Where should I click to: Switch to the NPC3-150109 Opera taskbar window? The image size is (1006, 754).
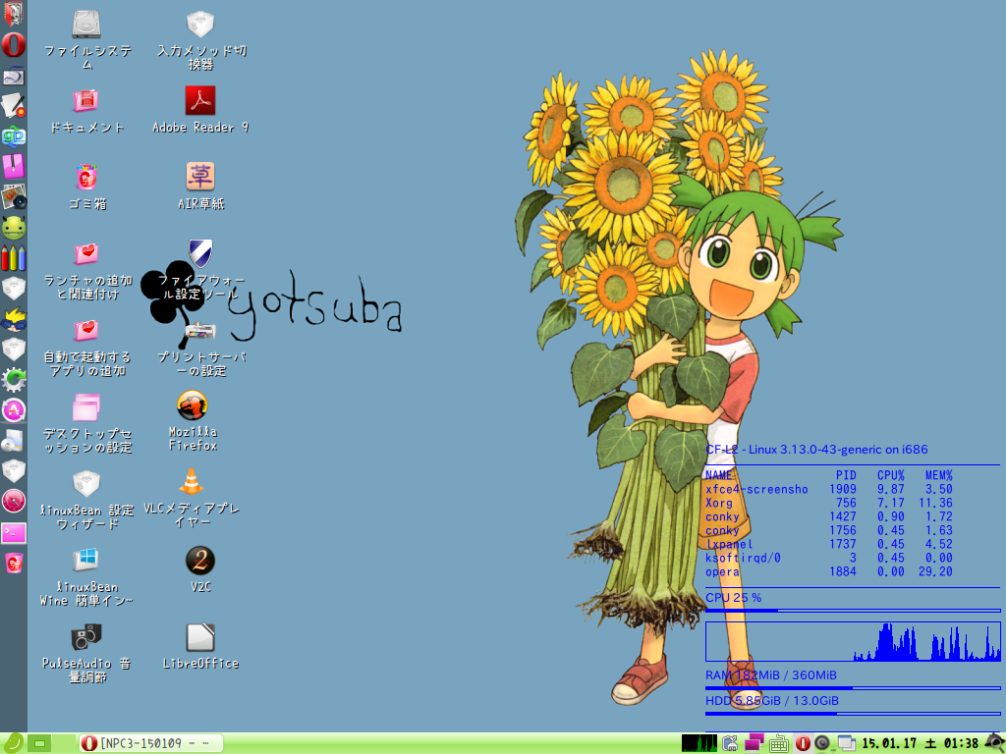pos(151,743)
